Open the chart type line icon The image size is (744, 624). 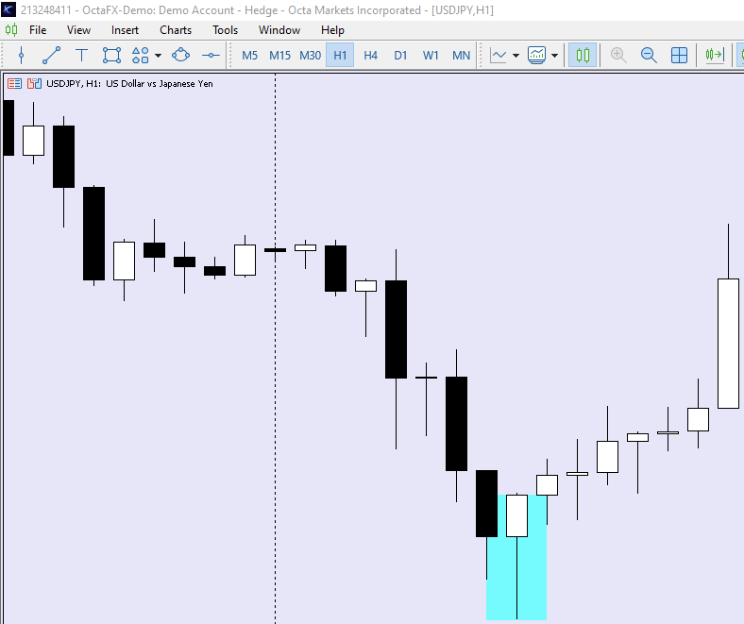click(x=499, y=56)
